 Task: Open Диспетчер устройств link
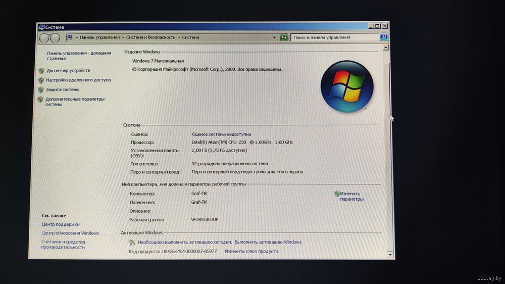pyautogui.click(x=68, y=70)
